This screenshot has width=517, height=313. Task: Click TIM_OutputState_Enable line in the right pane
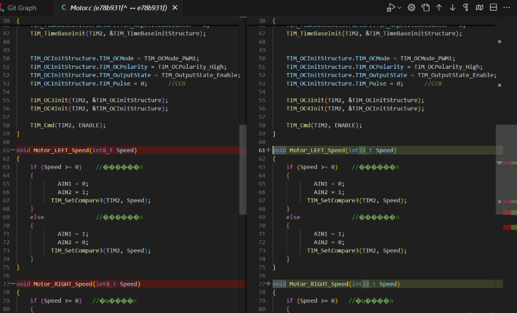click(392, 75)
